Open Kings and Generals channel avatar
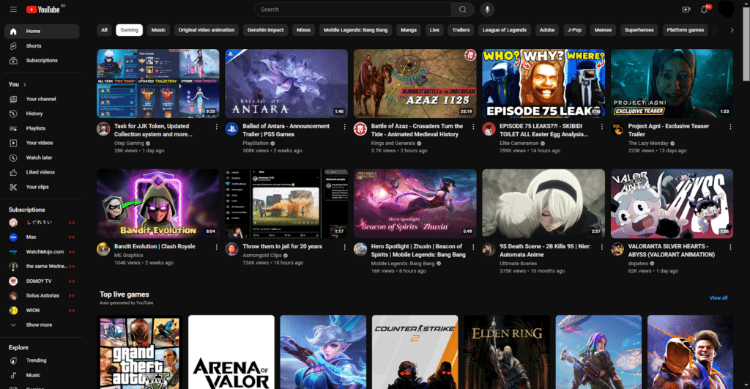The width and height of the screenshot is (750, 389). (x=360, y=129)
